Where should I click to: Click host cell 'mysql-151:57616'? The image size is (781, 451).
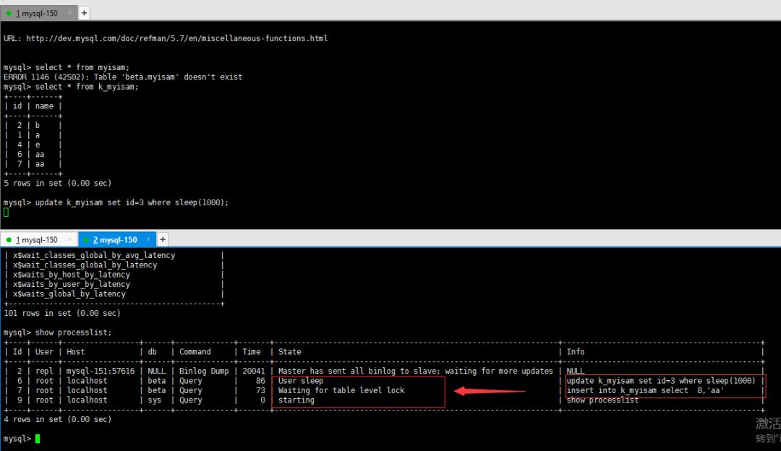click(100, 371)
